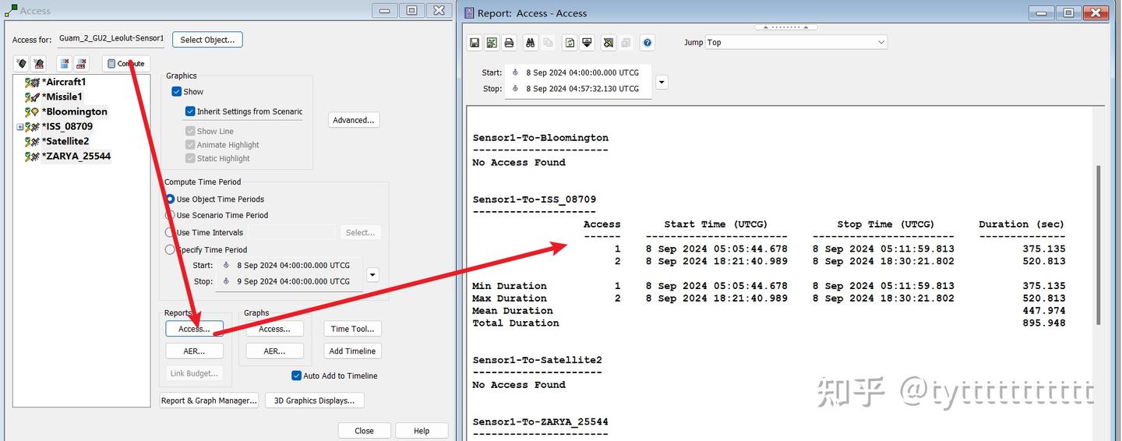
Task: Click the Access for object name field
Action: pyautogui.click(x=111, y=38)
